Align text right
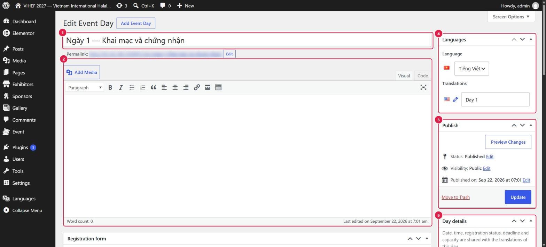546x247 pixels. click(x=186, y=88)
